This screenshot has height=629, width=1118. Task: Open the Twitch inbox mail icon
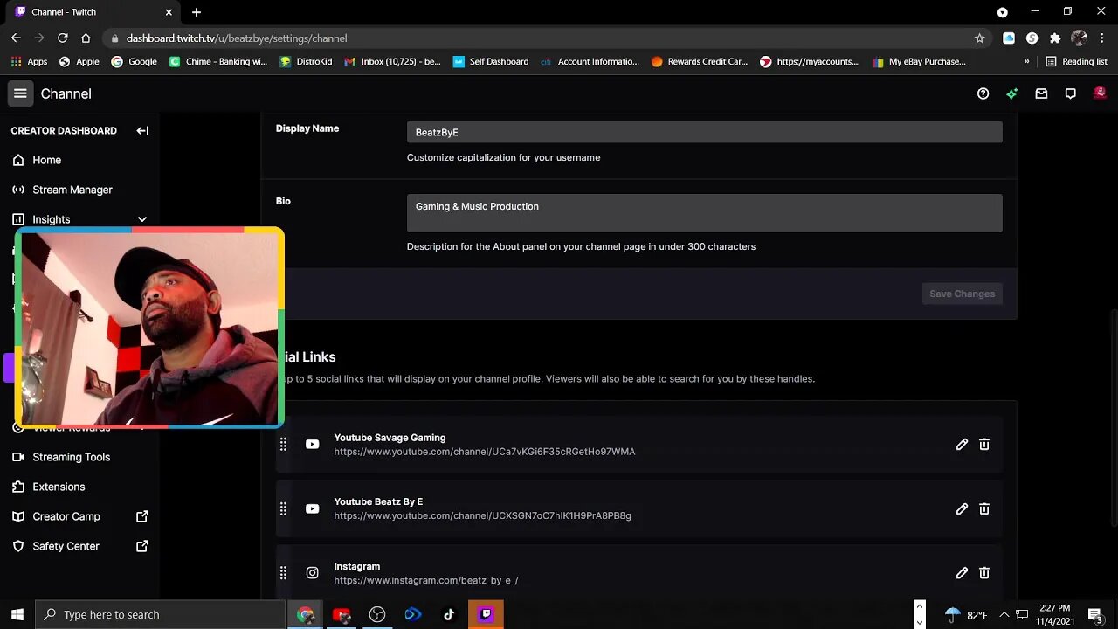1041,93
